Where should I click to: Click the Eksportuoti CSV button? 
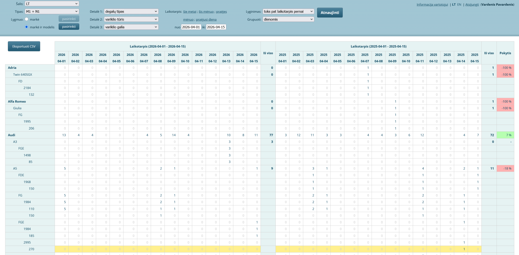point(24,46)
